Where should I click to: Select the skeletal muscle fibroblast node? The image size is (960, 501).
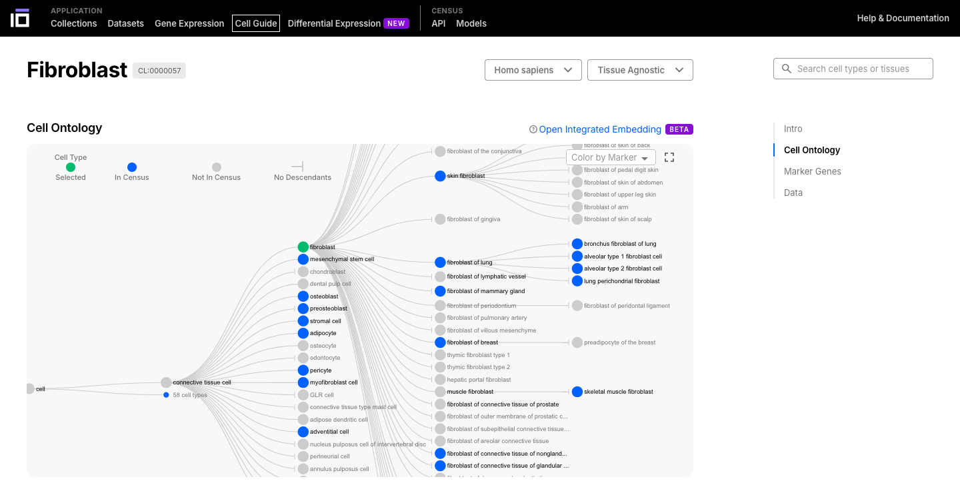tap(577, 392)
